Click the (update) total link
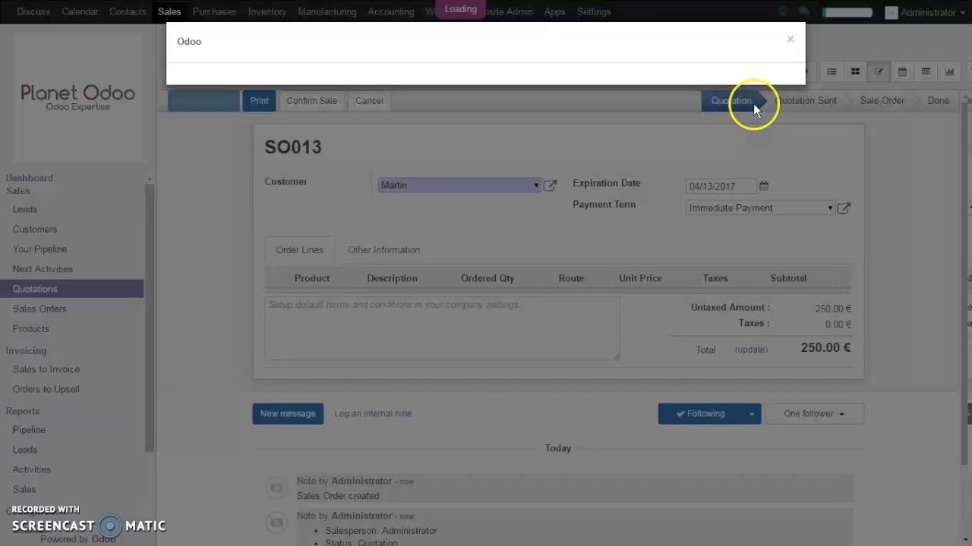This screenshot has height=546, width=972. pyautogui.click(x=751, y=350)
